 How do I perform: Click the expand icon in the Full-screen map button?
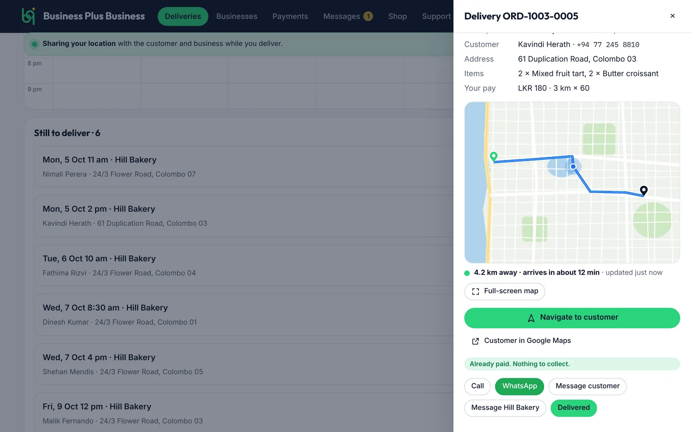tap(475, 292)
